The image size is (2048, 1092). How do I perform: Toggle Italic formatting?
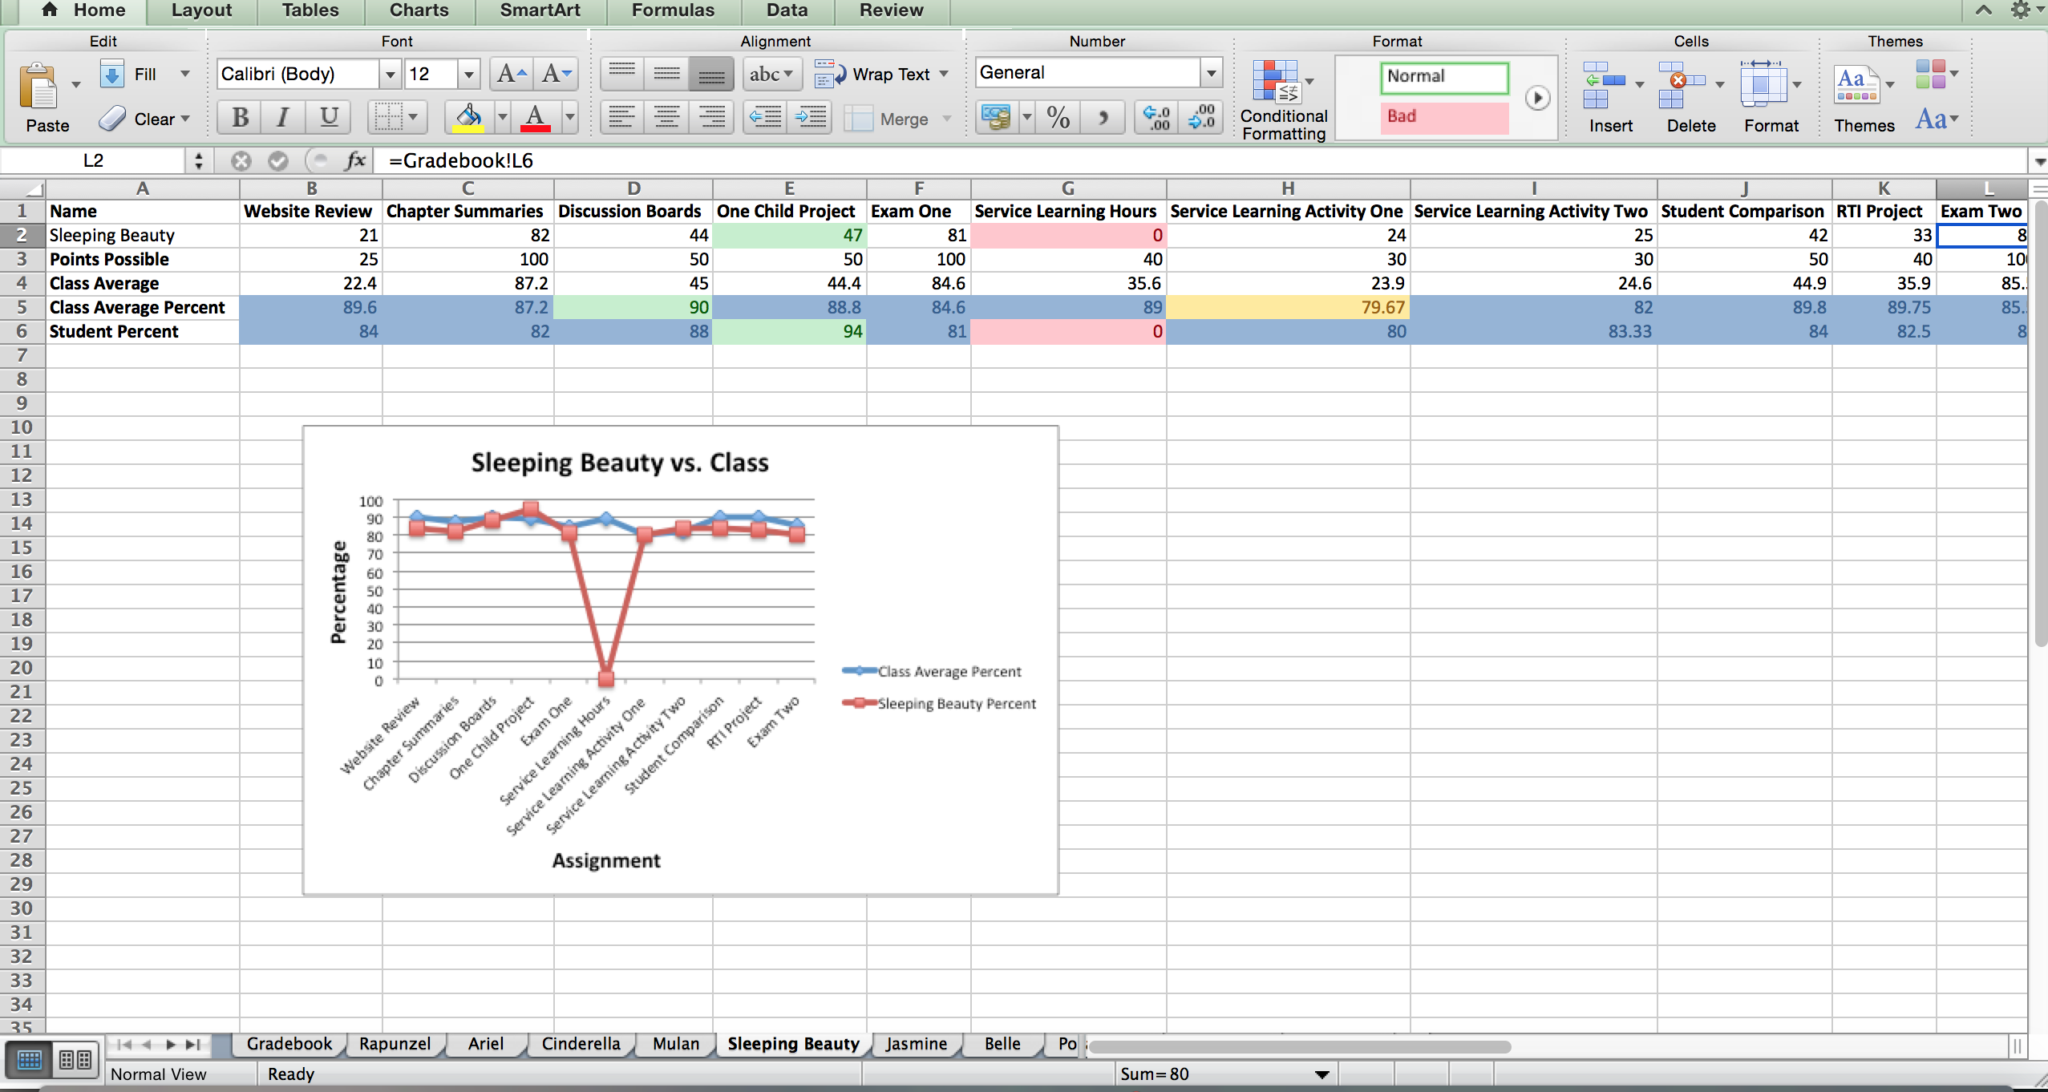coord(283,118)
